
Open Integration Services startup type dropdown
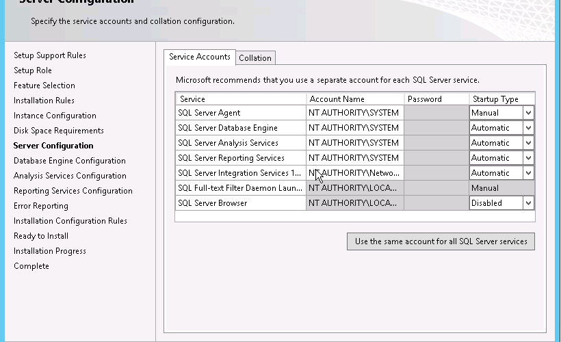[527, 173]
